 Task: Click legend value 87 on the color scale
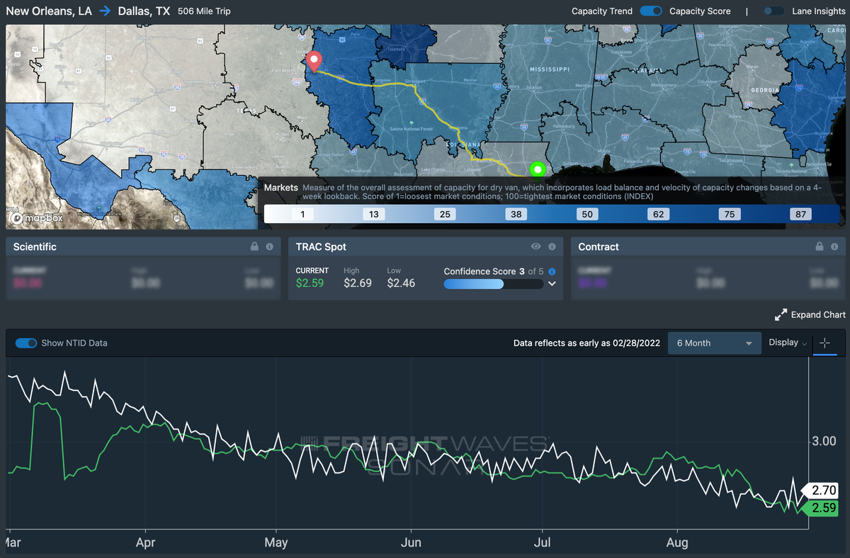tap(801, 214)
